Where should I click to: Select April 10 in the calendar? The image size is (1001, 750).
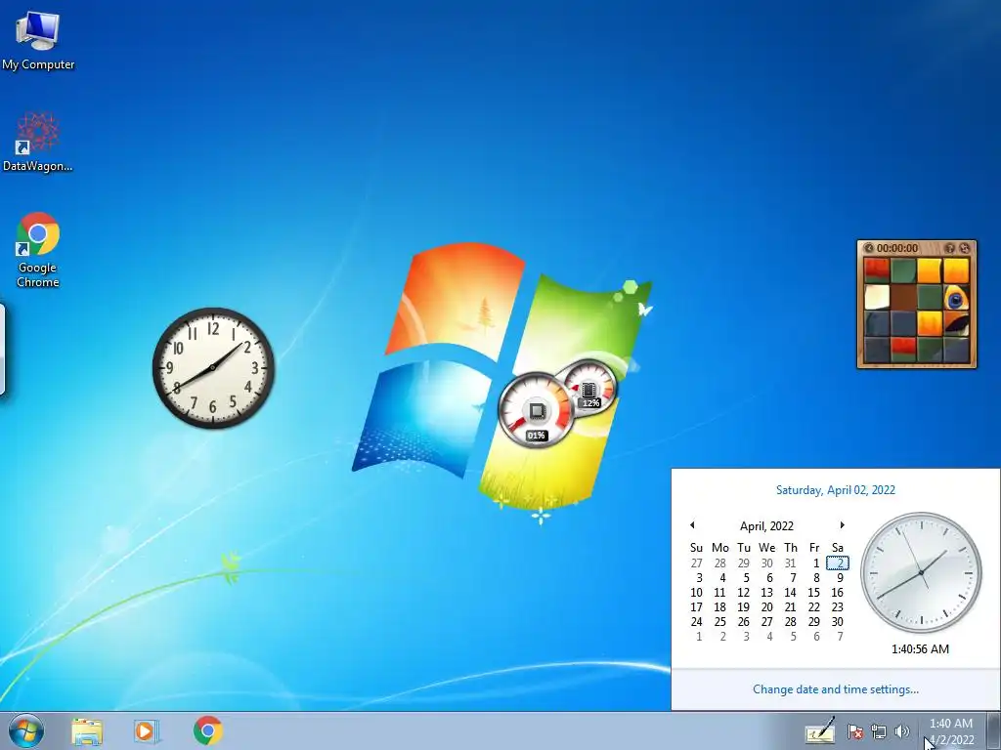tap(696, 593)
